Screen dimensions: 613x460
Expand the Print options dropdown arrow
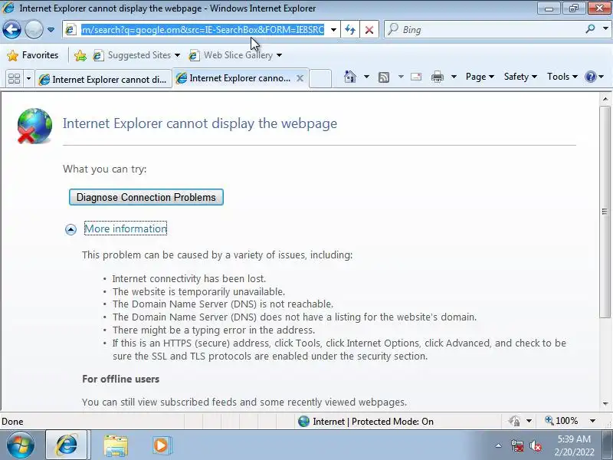tap(454, 77)
